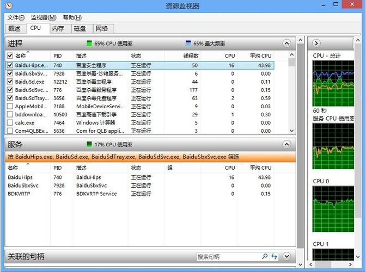Uncheck the BaiduSdTray process checkbox
Screen dimensions: 366x272
pyautogui.click(x=10, y=98)
